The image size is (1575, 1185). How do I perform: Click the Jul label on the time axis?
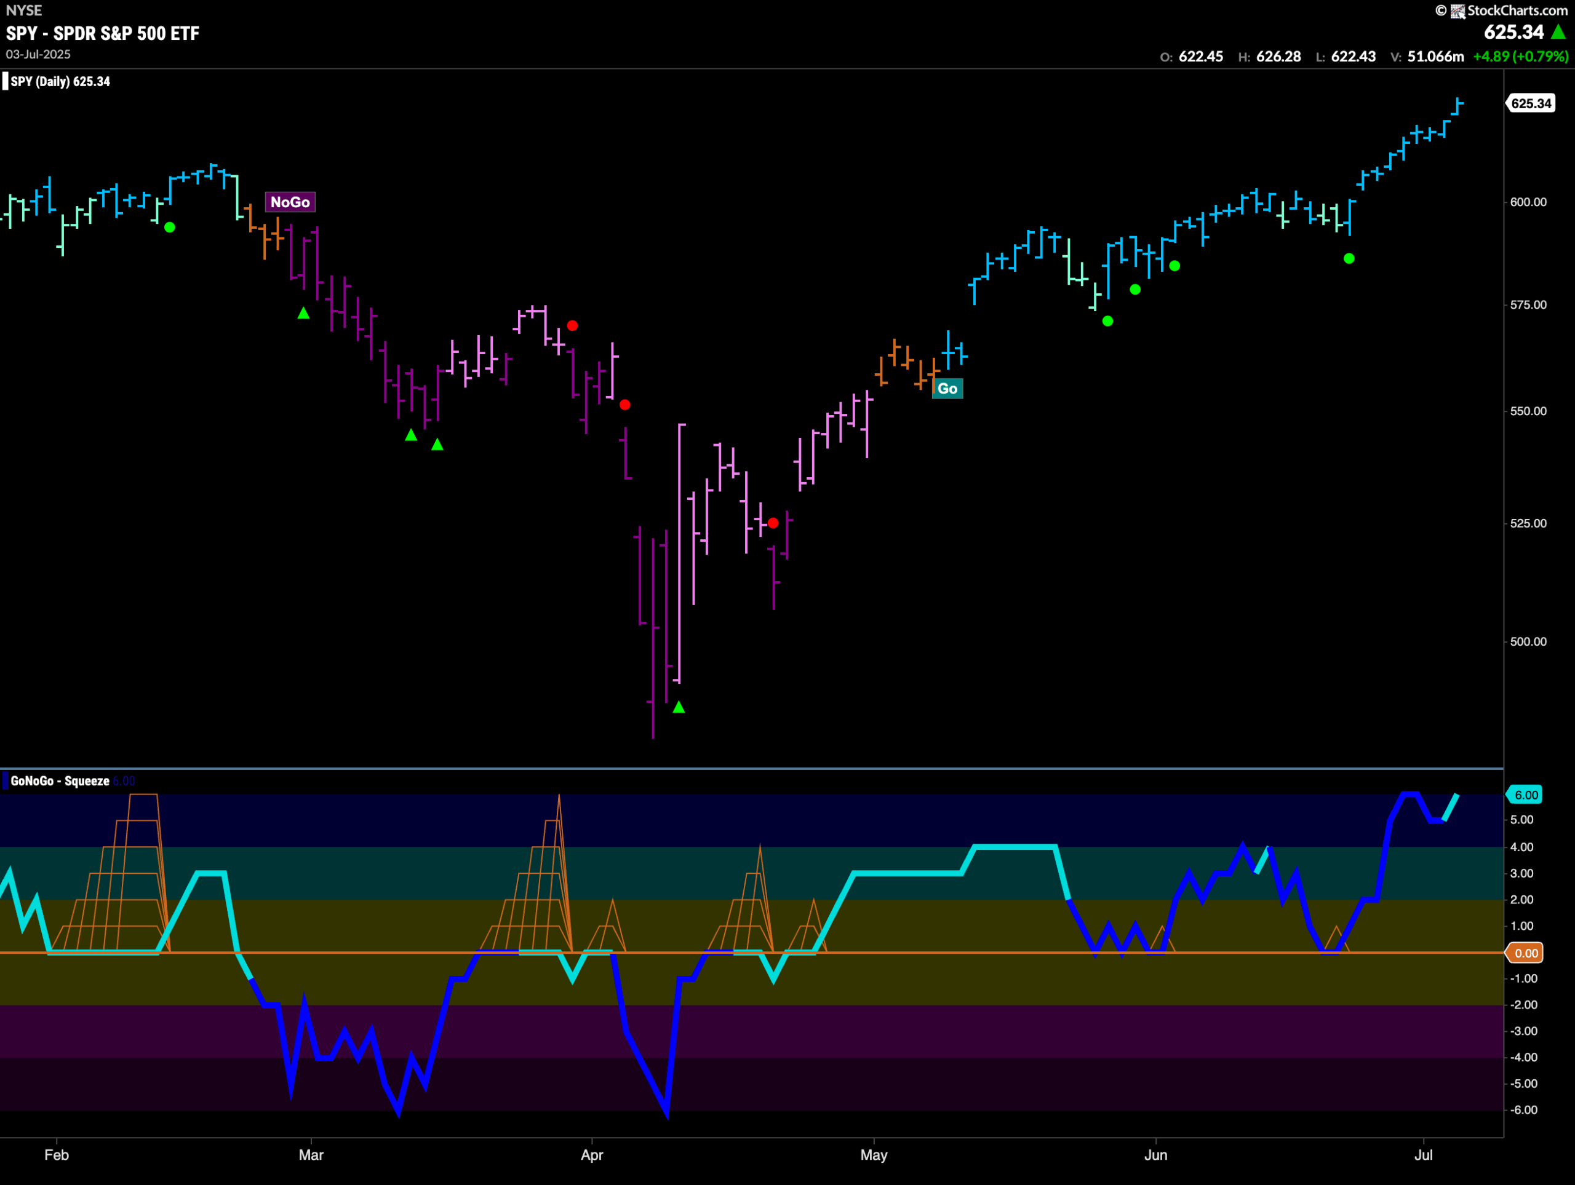1425,1156
